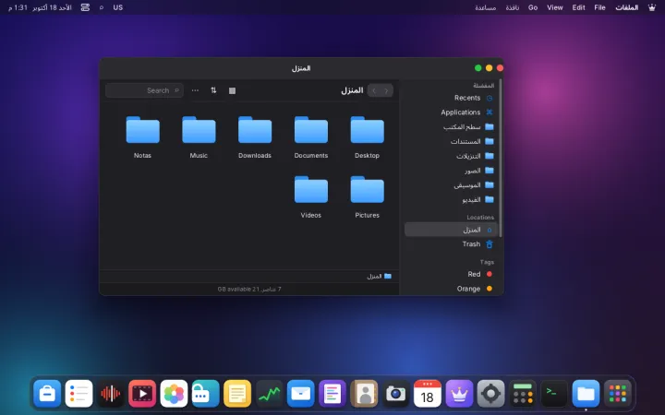This screenshot has height=415, width=665.
Task: Open the Go menu
Action: (x=533, y=7)
